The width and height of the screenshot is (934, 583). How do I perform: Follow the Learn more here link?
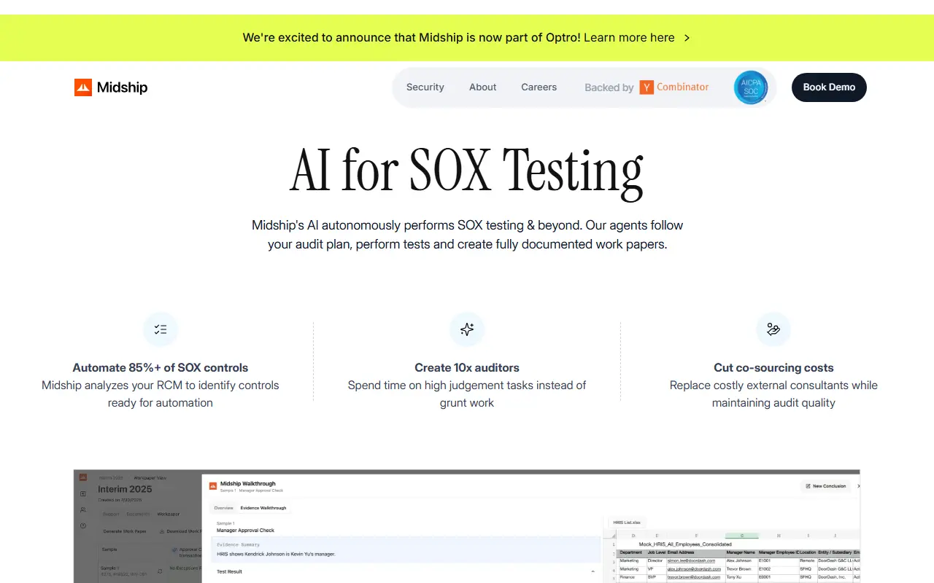[x=629, y=38]
